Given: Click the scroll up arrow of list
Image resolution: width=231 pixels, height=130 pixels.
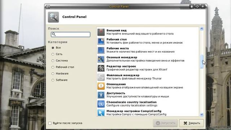Looking at the screenshot, I should pos(202,29).
